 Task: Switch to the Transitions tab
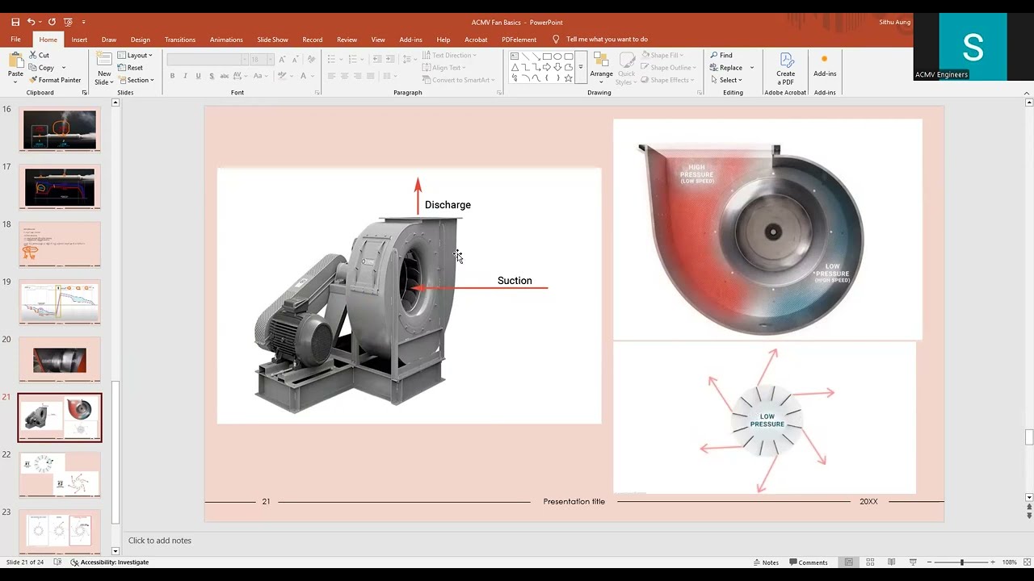pyautogui.click(x=180, y=40)
